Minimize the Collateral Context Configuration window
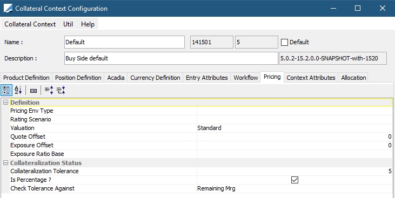Screen dimensions: 395x198 click(333, 8)
